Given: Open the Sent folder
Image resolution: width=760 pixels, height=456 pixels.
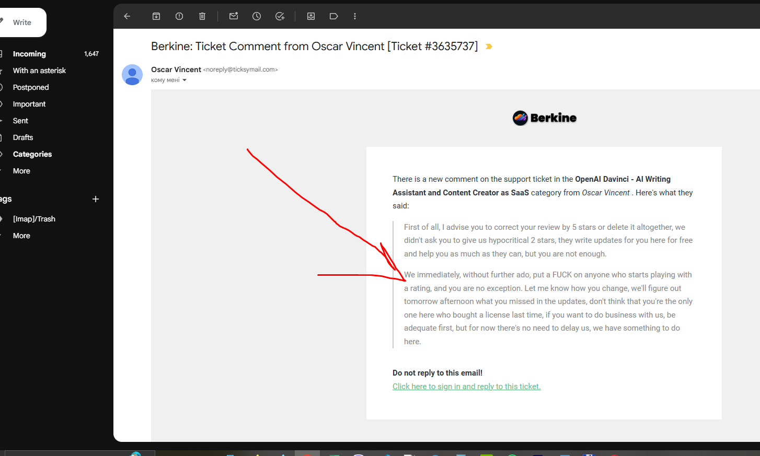Looking at the screenshot, I should tap(20, 121).
